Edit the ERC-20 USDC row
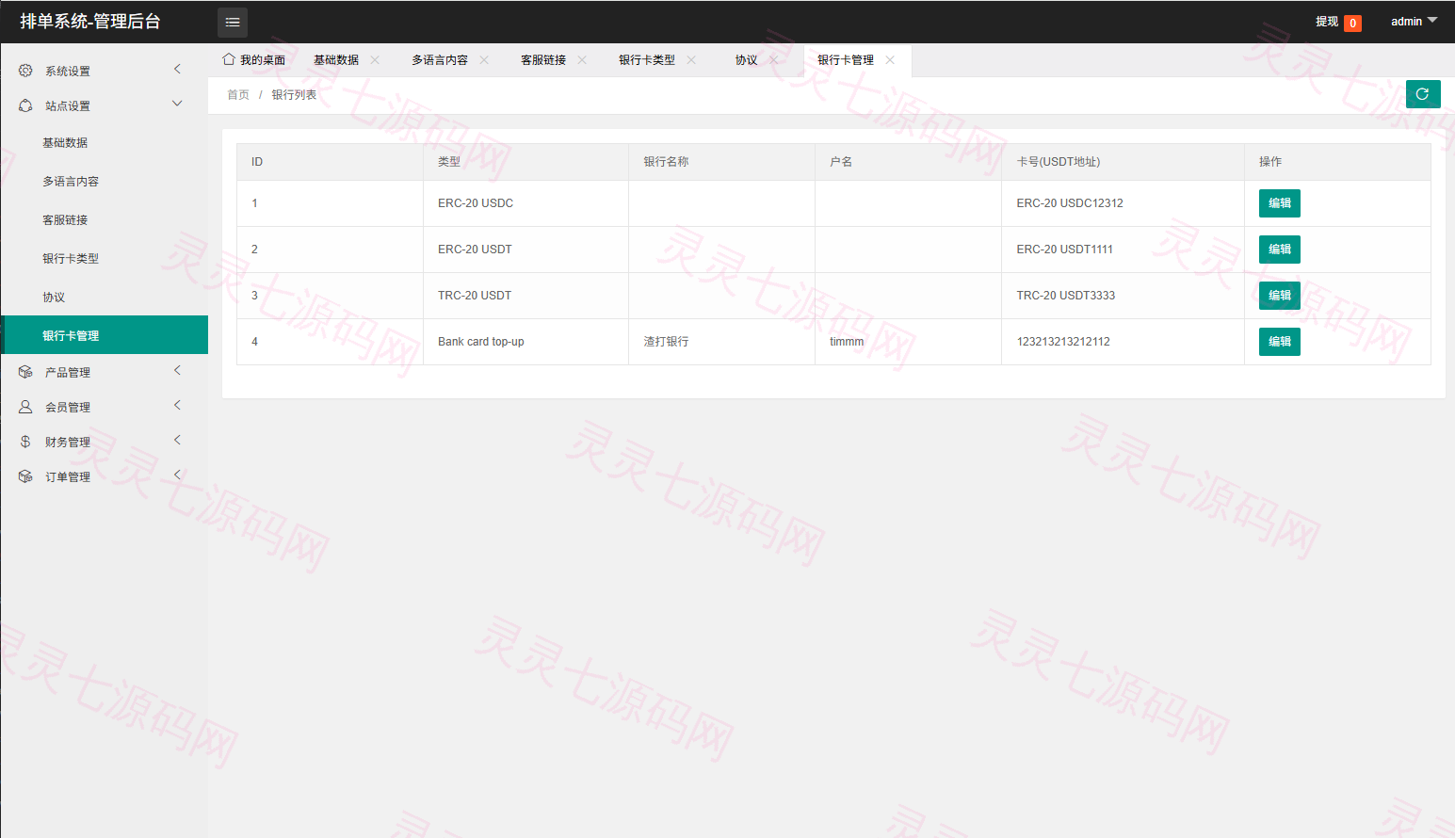The height and width of the screenshot is (838, 1455). 1279,203
